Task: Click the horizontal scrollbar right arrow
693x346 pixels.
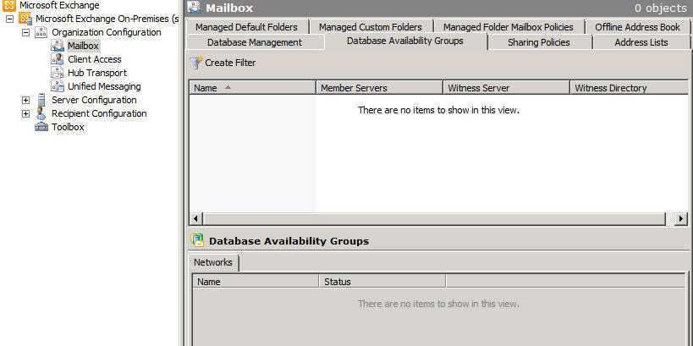Action: (681, 218)
